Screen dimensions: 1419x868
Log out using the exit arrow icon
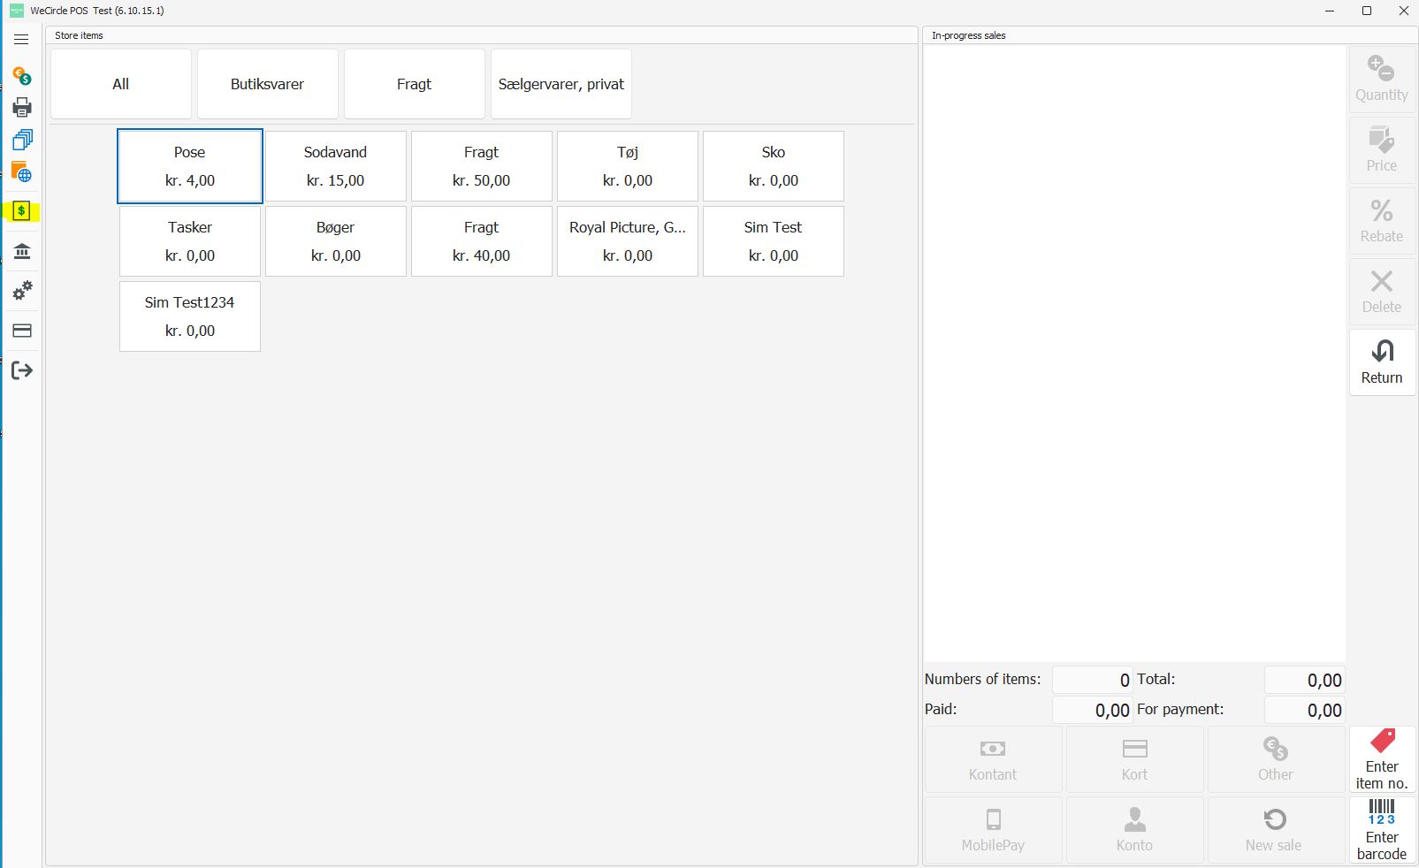coord(22,370)
